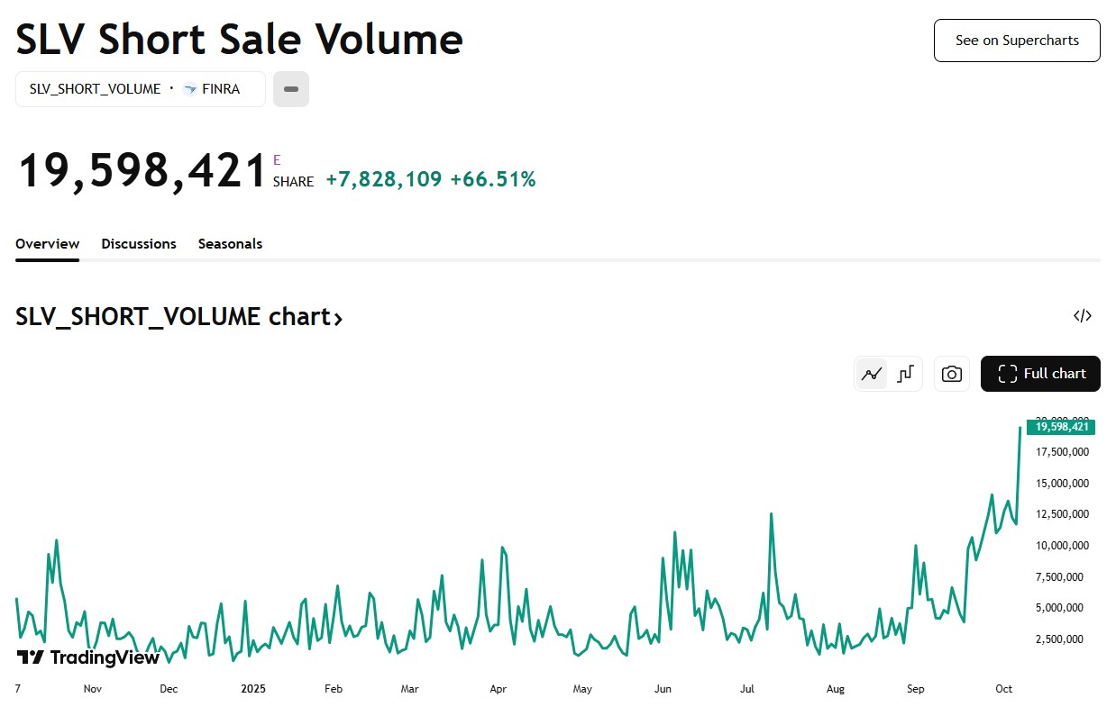Click the 15,000,000 axis label
The image size is (1116, 725).
pyautogui.click(x=1062, y=484)
